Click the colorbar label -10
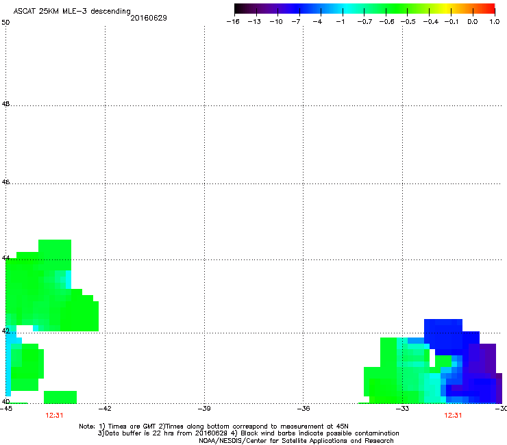This screenshot has width=507, height=445. tap(276, 22)
